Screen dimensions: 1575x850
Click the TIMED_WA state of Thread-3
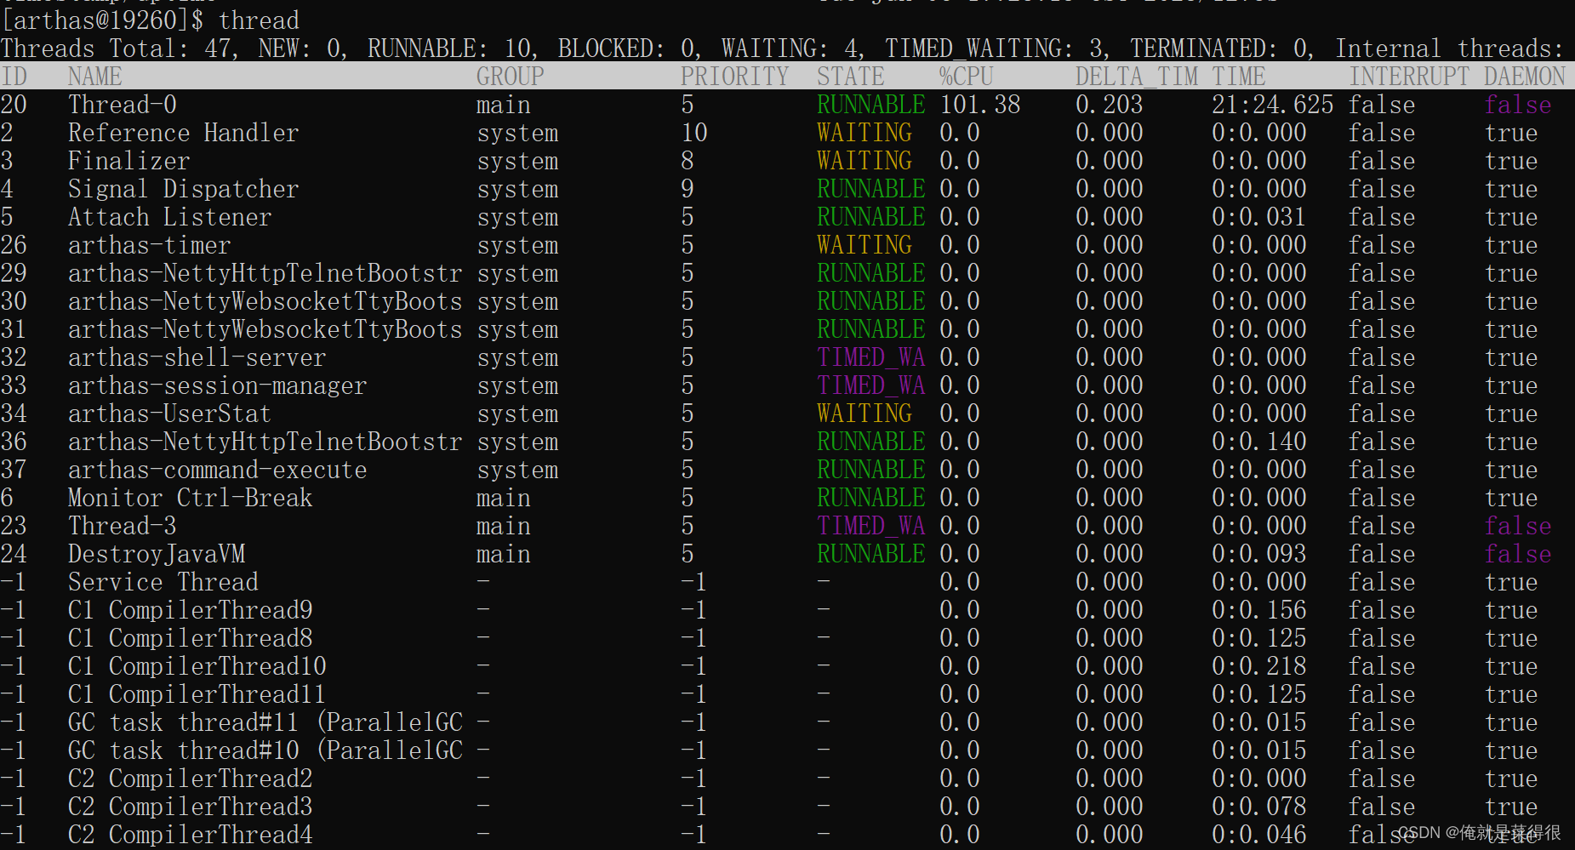point(871,526)
